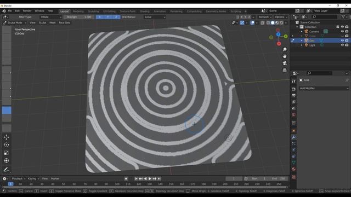Open the Modifiers wrench properties tab
Screen dimensions: 351x197
point(294,137)
